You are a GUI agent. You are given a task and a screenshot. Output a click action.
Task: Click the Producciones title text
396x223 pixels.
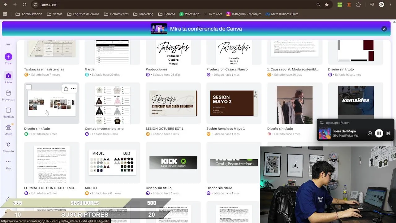(x=157, y=69)
